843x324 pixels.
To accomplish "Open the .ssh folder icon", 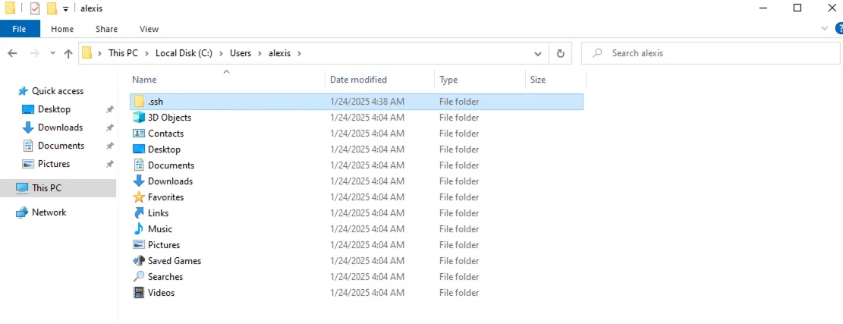I will pos(140,102).
